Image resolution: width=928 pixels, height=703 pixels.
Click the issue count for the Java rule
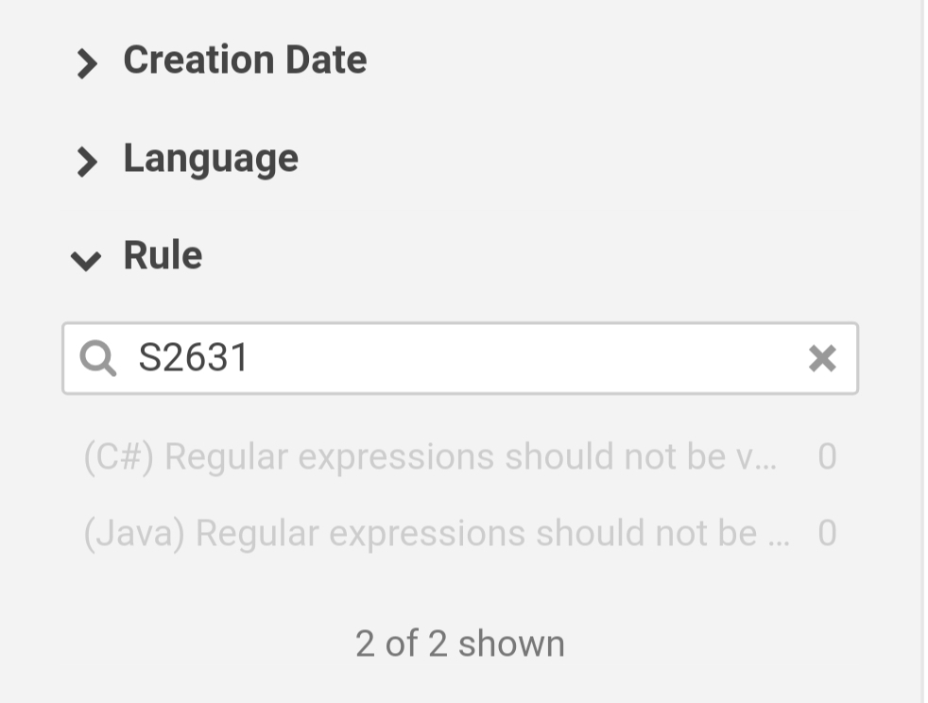pos(827,534)
